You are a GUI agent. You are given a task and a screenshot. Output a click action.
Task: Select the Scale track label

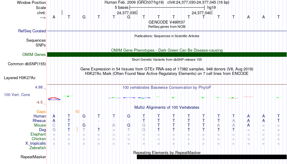click(x=41, y=8)
